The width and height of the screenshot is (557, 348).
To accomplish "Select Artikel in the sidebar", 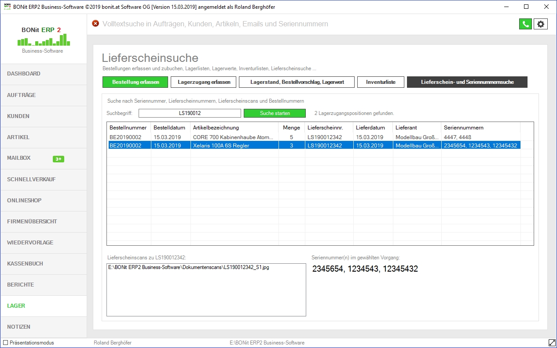I will click(x=43, y=137).
